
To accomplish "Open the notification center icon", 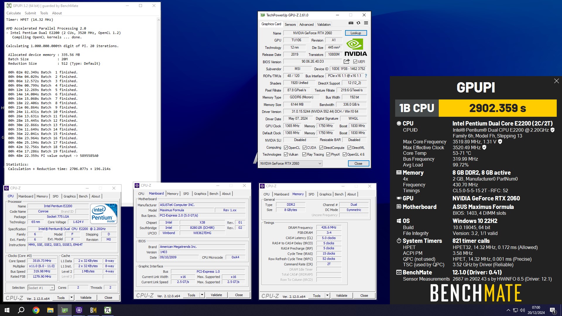I will pyautogui.click(x=553, y=310).
